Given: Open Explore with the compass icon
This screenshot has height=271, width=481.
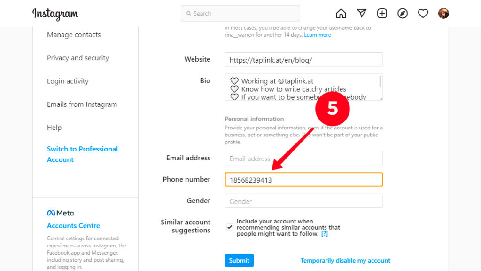Looking at the screenshot, I should point(403,13).
